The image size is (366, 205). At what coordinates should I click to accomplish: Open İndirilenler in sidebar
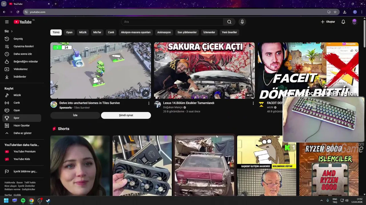pos(22,77)
